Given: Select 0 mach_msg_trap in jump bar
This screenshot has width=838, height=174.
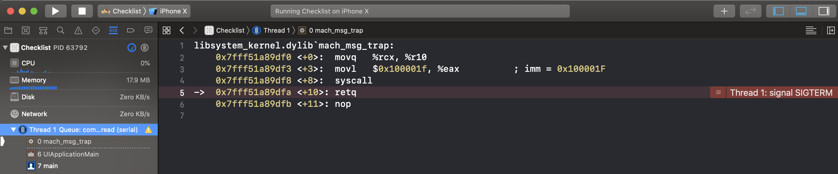Looking at the screenshot, I should coord(335,31).
